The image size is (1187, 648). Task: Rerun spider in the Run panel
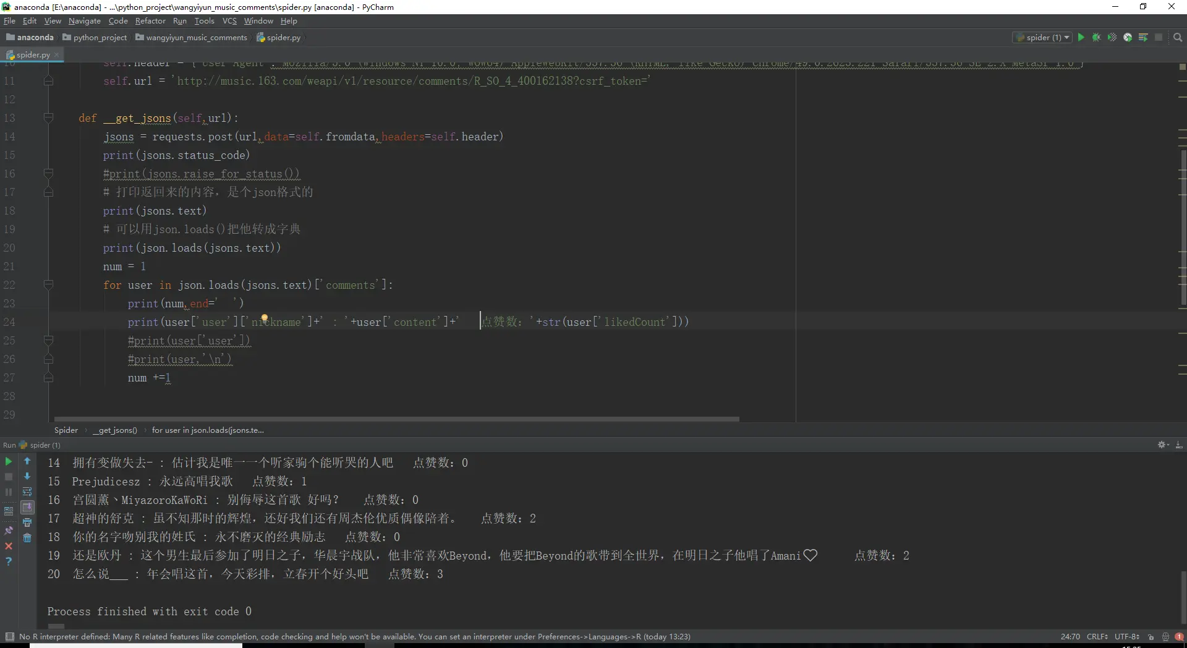(x=9, y=461)
